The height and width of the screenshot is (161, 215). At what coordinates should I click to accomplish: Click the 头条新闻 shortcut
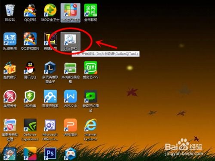[x=10, y=39]
